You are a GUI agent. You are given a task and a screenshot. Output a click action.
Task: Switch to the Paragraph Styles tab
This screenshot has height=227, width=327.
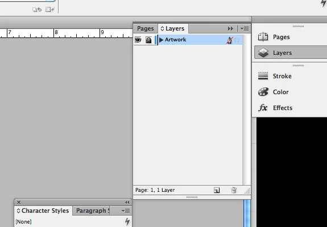pyautogui.click(x=91, y=211)
